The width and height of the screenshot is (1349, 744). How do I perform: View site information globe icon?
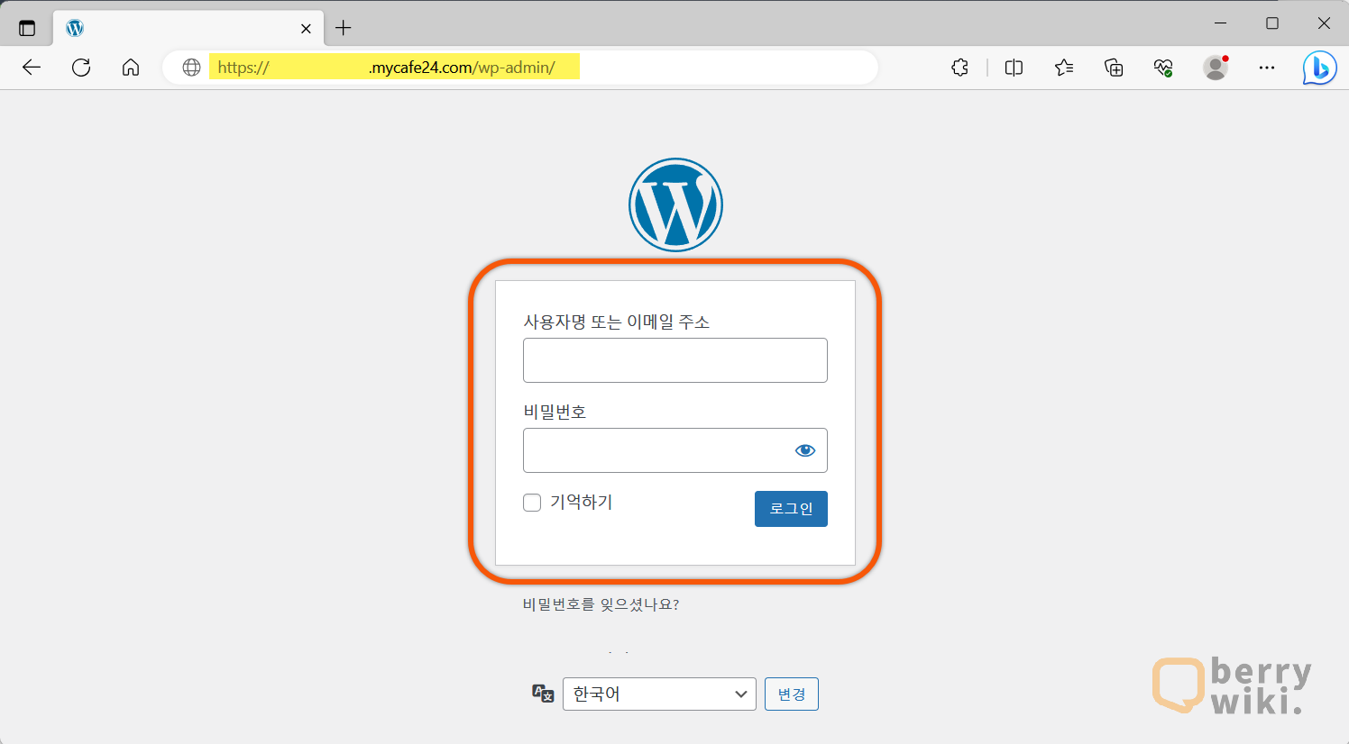click(191, 68)
